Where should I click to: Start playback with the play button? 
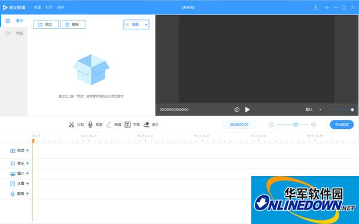click(248, 110)
